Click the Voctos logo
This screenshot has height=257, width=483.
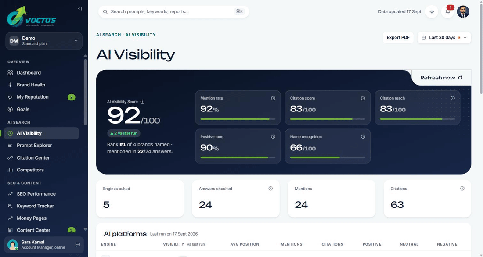32,17
